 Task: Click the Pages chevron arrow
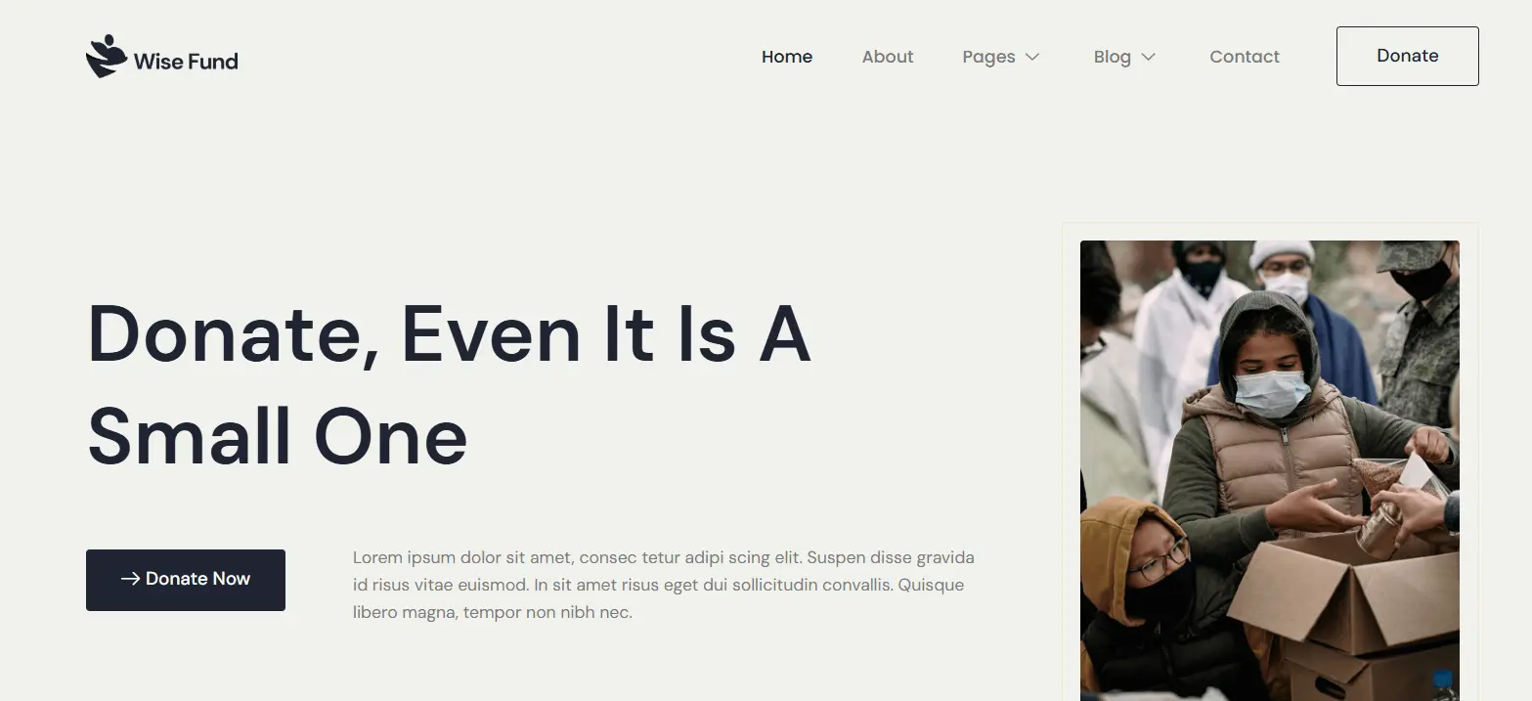[1032, 57]
